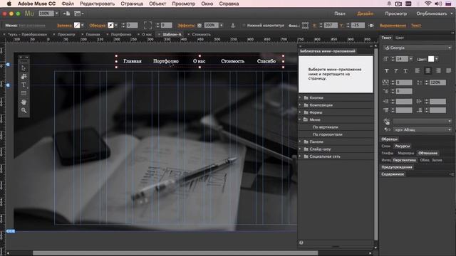The width and height of the screenshot is (456, 256).
Task: Toggle the Нижний колонтитул checkbox
Action: [x=244, y=26]
